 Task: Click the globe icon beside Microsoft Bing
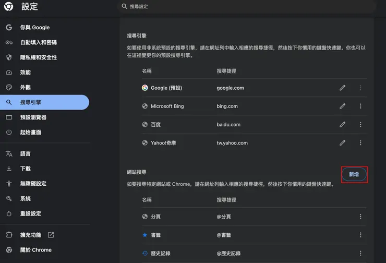(x=145, y=106)
